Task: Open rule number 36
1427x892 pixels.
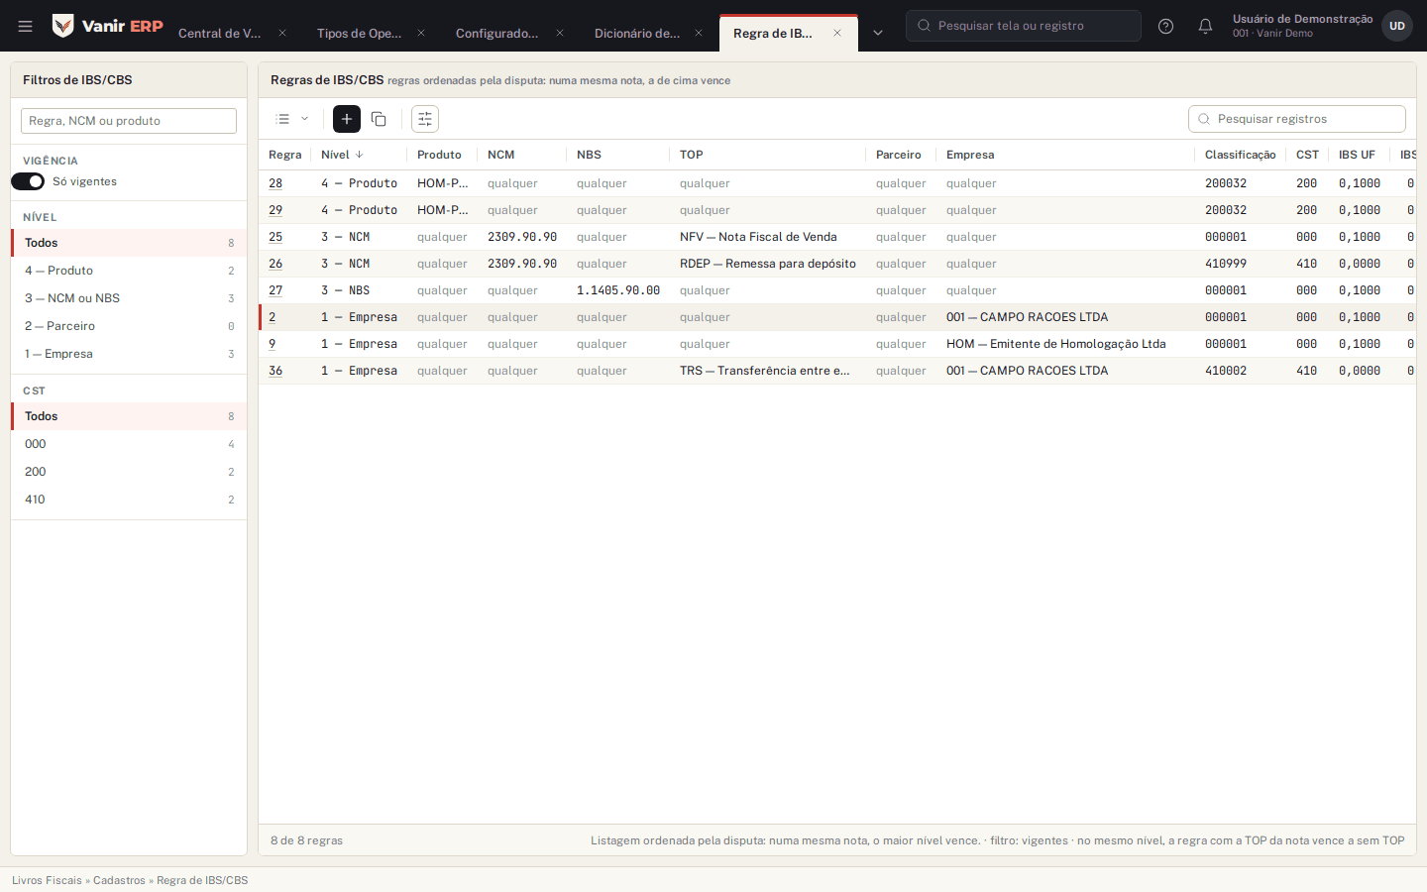Action: [x=275, y=371]
